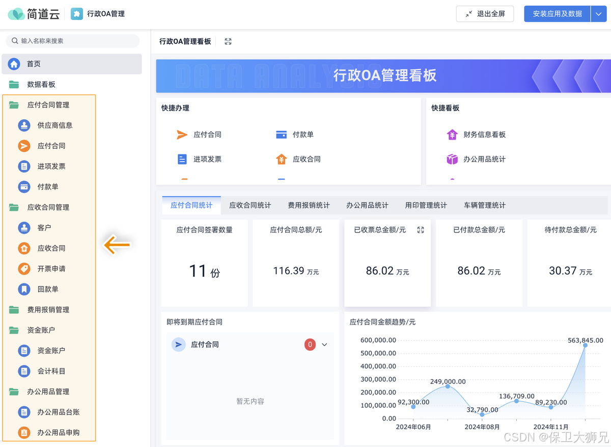Switch to the 用印管理统计 tab
The image size is (611, 447).
pos(426,205)
